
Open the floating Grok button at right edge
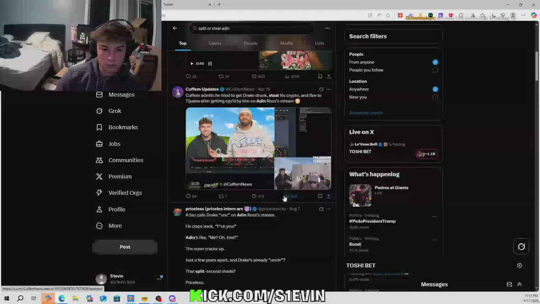coord(521,247)
